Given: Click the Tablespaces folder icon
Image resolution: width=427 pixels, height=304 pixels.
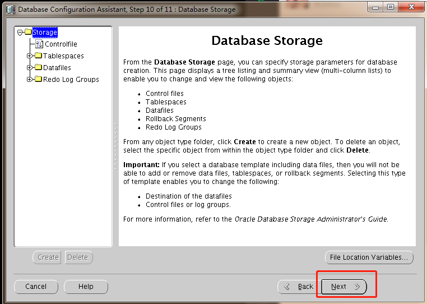Looking at the screenshot, I should point(39,56).
